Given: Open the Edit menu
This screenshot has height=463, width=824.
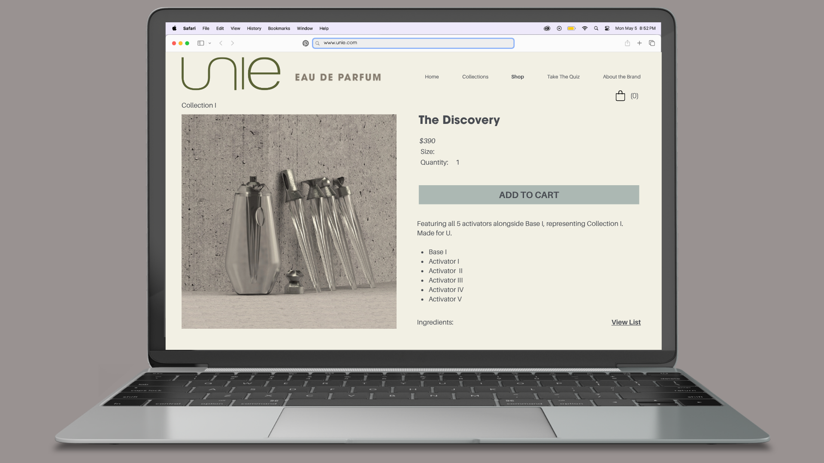Looking at the screenshot, I should coord(220,28).
